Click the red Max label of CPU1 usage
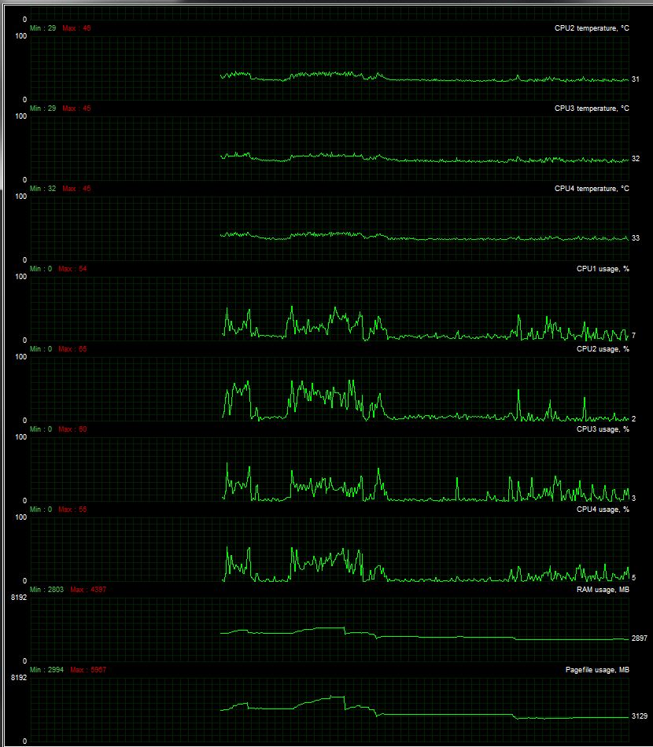653x747 pixels. click(x=72, y=269)
